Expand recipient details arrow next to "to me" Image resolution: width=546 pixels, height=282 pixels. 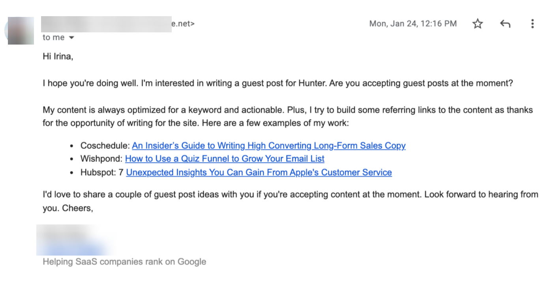(x=71, y=38)
